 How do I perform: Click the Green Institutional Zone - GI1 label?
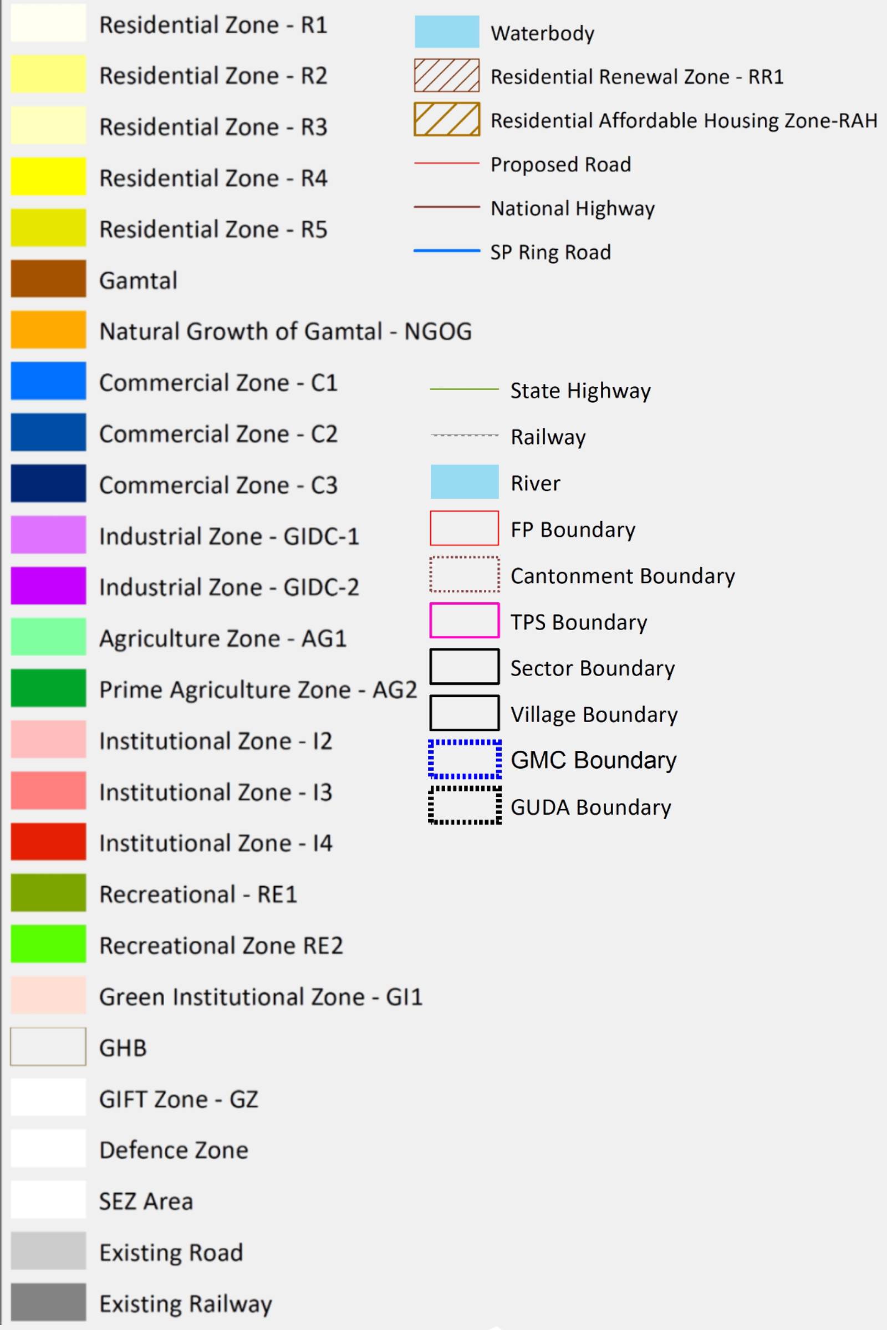click(261, 997)
